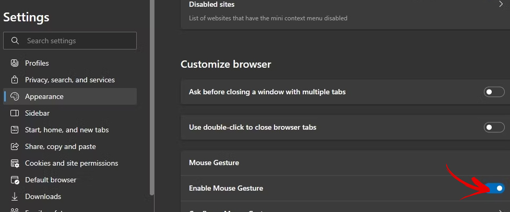Toggle Ask before closing window with multiple tabs
The width and height of the screenshot is (510, 212).
coord(494,92)
